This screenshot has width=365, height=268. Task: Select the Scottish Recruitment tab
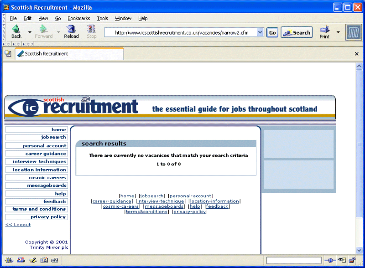[x=69, y=54]
